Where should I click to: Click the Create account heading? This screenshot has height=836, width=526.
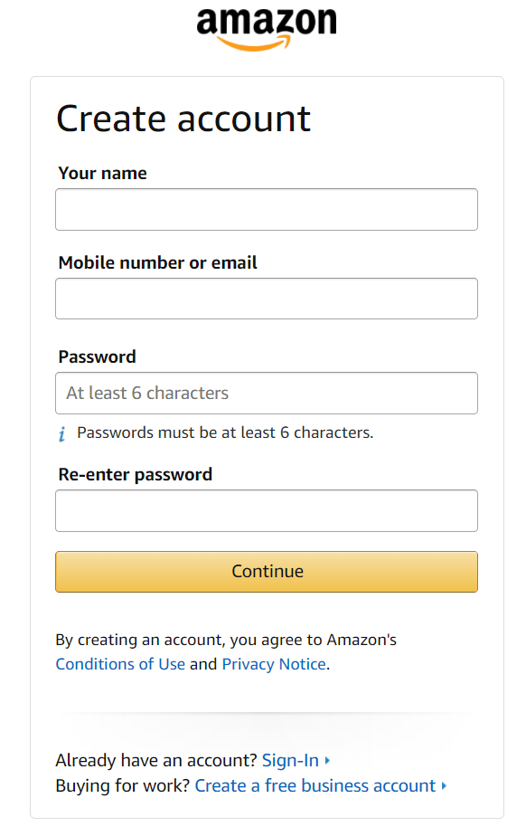[x=183, y=119]
